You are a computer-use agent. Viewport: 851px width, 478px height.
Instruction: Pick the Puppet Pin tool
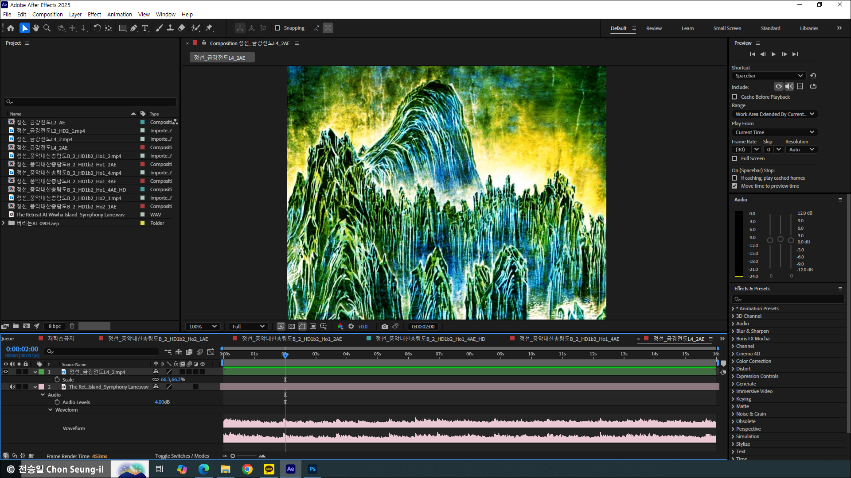[x=209, y=28]
